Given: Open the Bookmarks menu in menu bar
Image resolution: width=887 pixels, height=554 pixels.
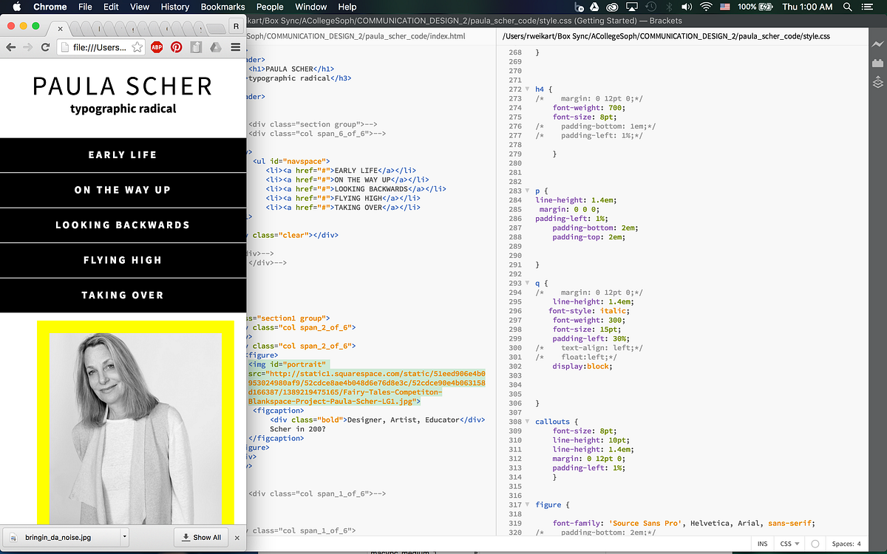Looking at the screenshot, I should (223, 7).
